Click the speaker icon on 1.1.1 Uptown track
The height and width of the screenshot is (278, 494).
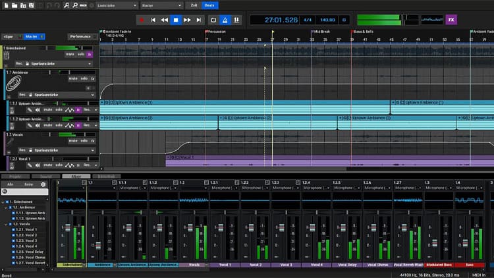(x=38, y=110)
